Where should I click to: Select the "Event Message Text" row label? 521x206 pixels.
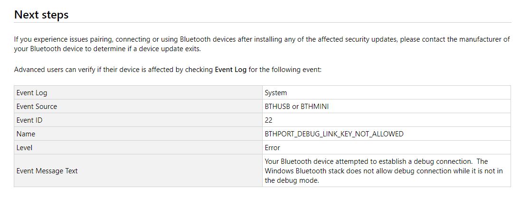[47, 170]
